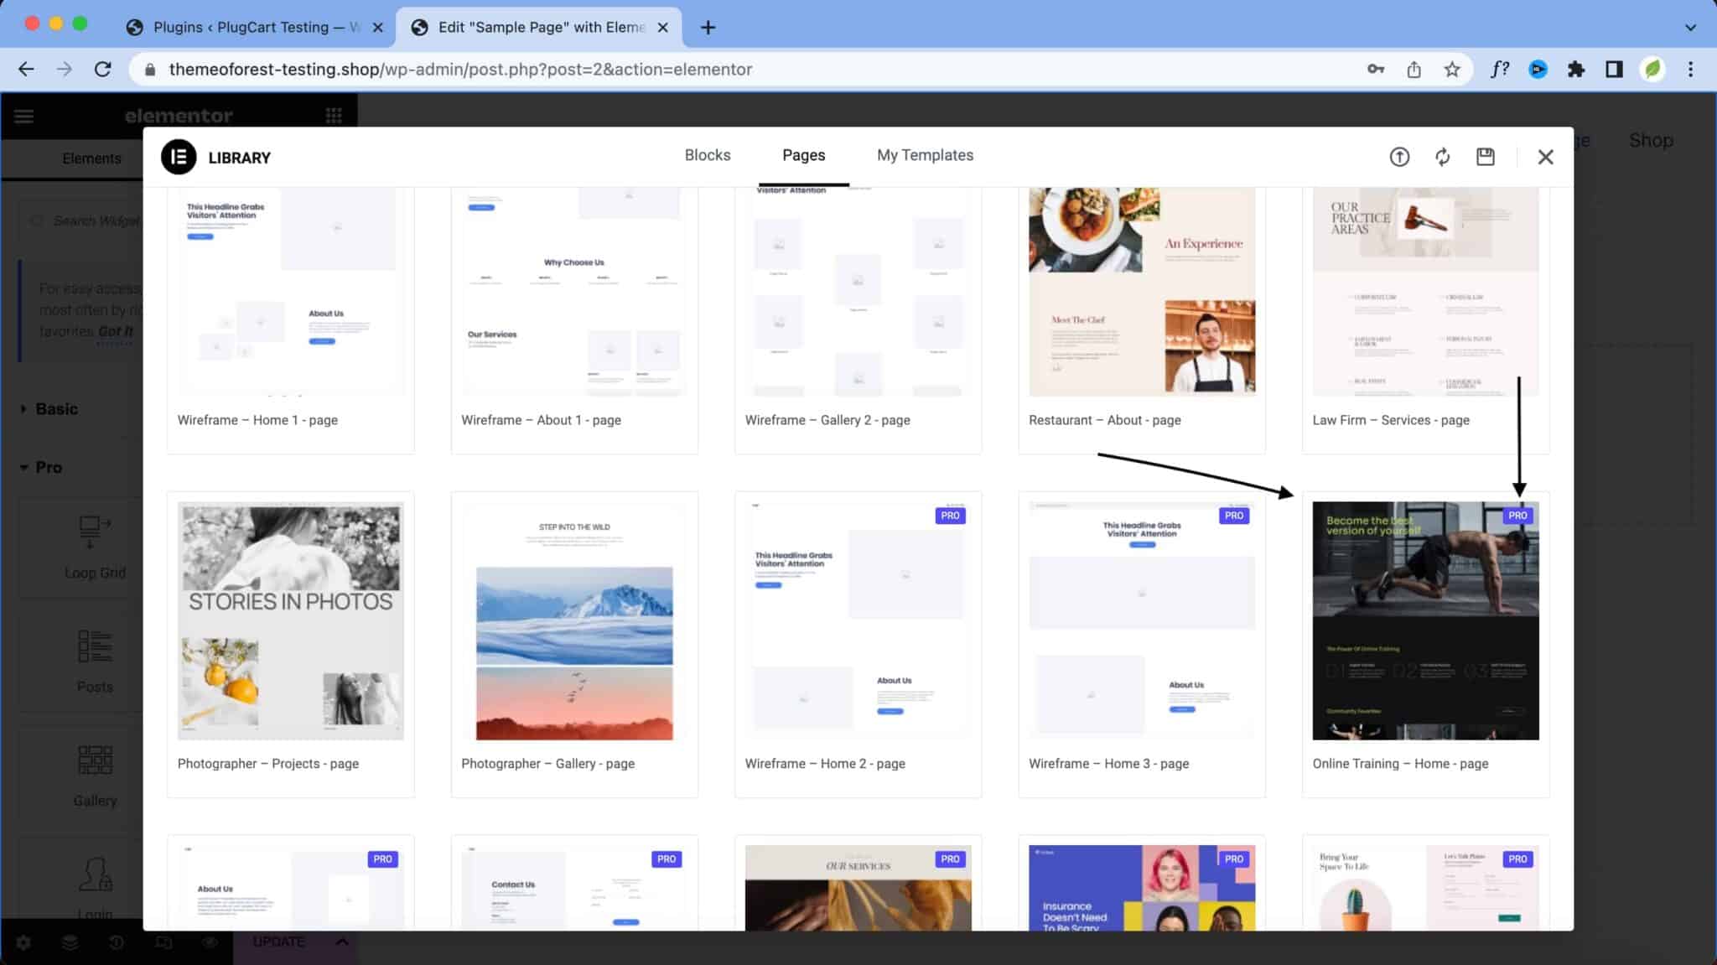Screen dimensions: 1717x965
Task: Click the Preview Changes eye icon
Action: pyautogui.click(x=210, y=942)
